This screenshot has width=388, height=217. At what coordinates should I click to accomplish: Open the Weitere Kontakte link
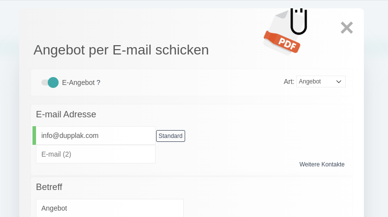322,164
